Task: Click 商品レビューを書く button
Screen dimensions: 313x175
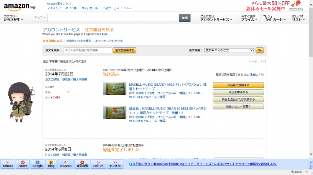Action: click(x=238, y=106)
